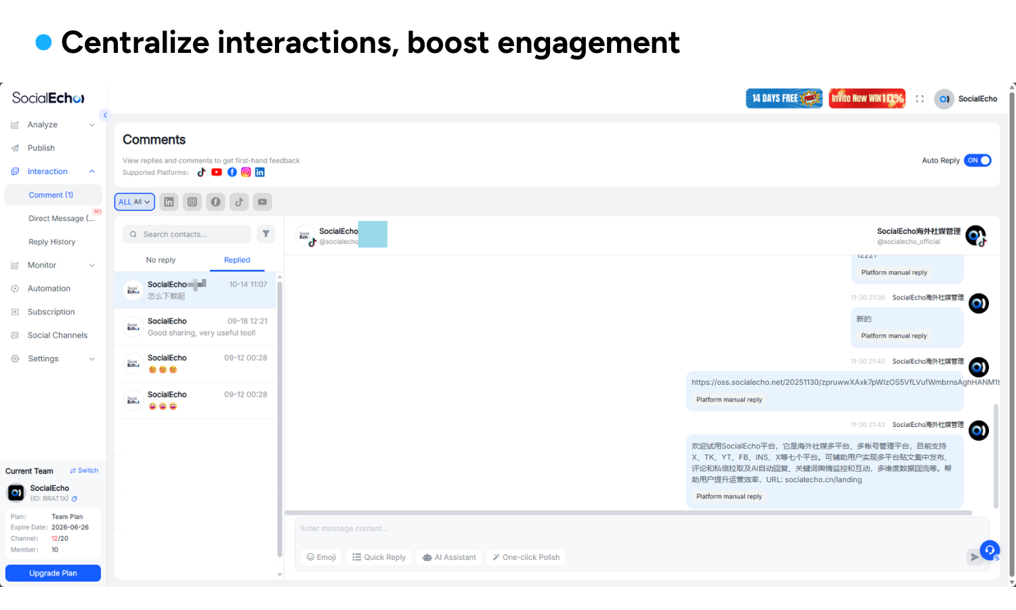
Task: Select the Facebook platform filter
Action: (215, 201)
